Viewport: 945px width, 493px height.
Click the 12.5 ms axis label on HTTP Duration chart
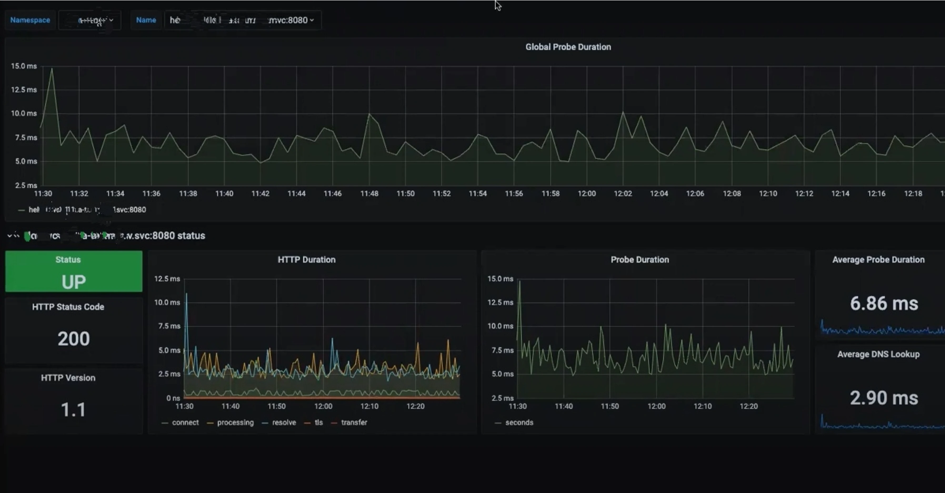click(167, 279)
